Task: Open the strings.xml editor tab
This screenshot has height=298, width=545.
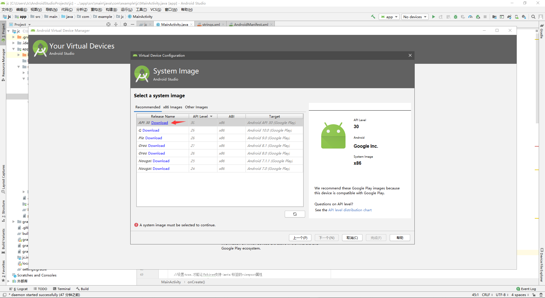Action: tap(211, 24)
